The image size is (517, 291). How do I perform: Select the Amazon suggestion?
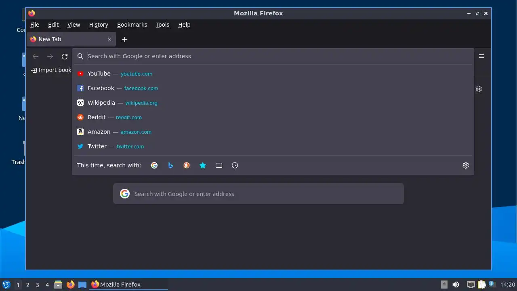273,132
